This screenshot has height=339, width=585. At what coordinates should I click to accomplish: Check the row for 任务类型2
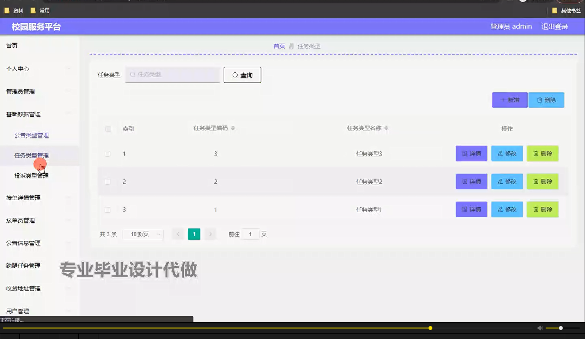coord(107,182)
